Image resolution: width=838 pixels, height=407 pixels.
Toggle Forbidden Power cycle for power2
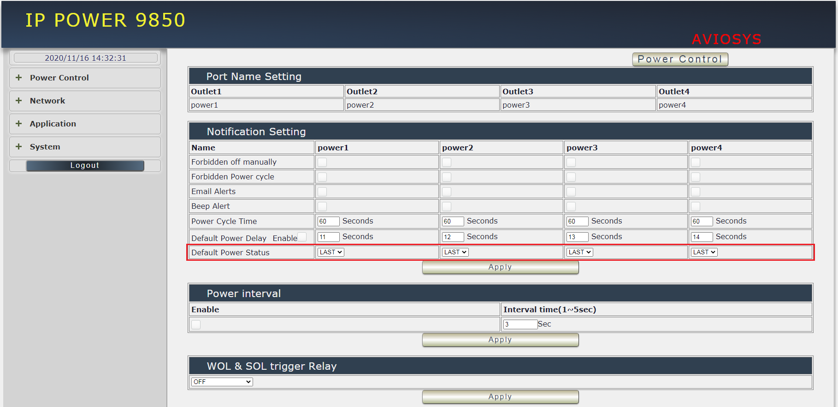tap(447, 177)
